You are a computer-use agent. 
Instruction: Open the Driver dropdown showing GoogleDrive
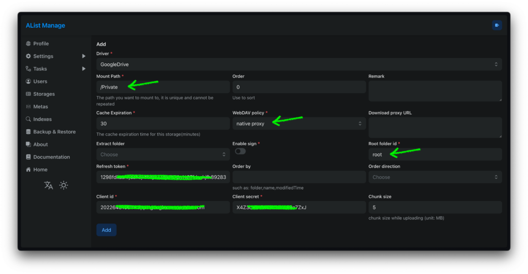[x=299, y=64]
